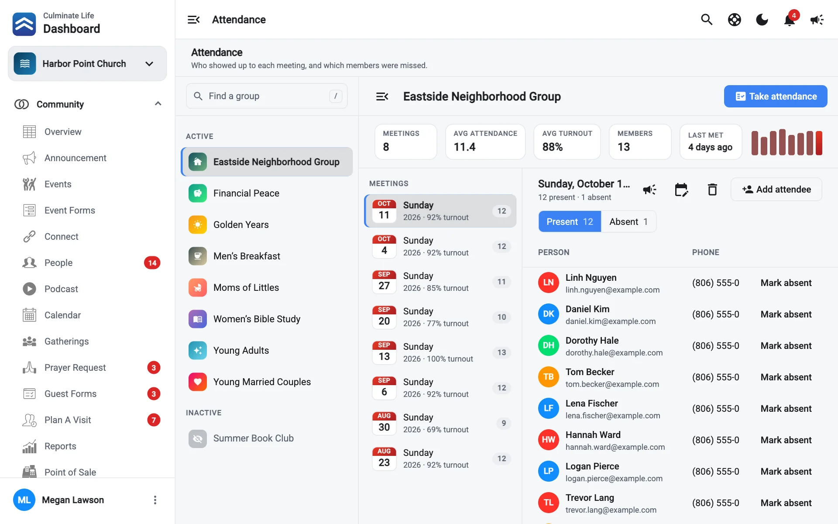Open the notifications bell
This screenshot has width=838, height=524.
(x=790, y=20)
